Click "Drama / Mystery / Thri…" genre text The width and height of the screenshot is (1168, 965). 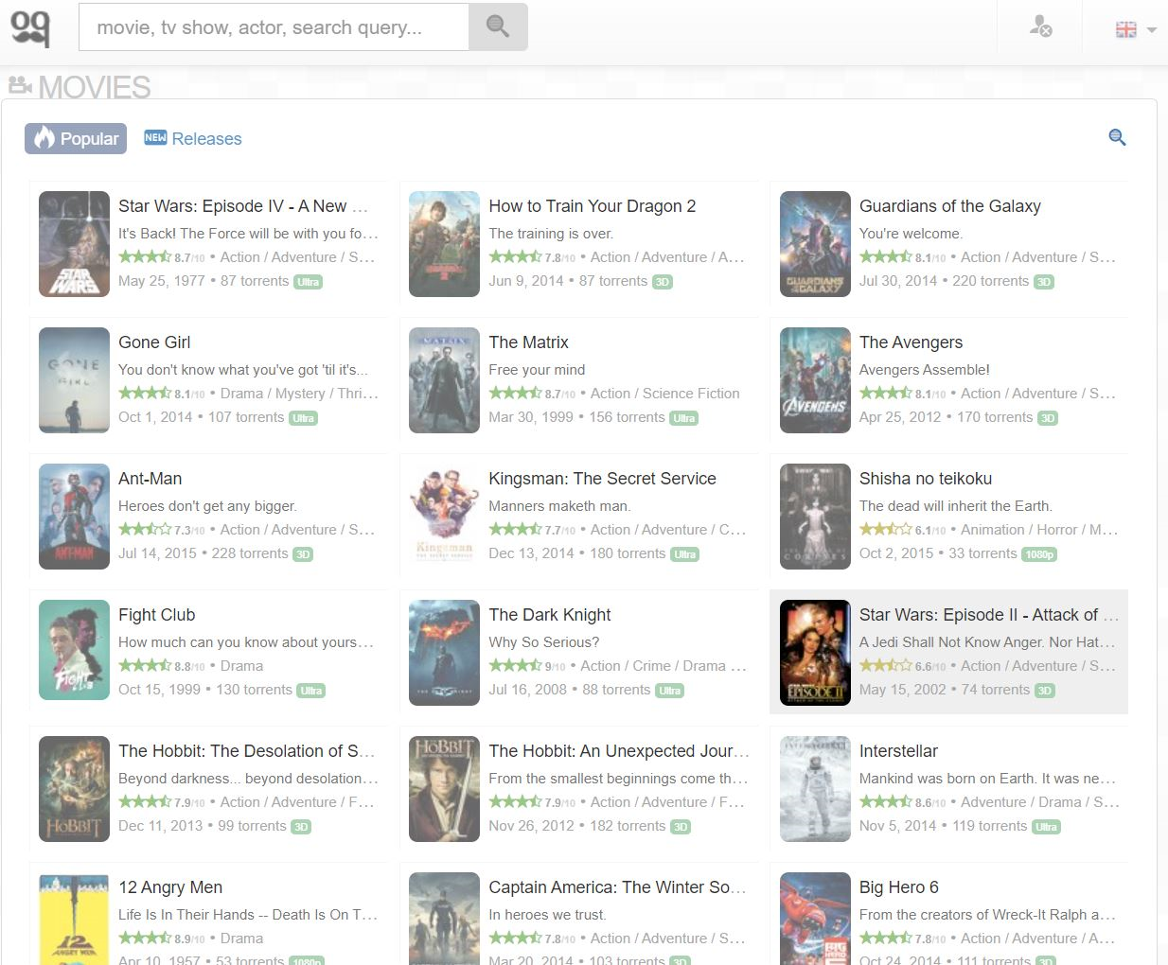[299, 394]
